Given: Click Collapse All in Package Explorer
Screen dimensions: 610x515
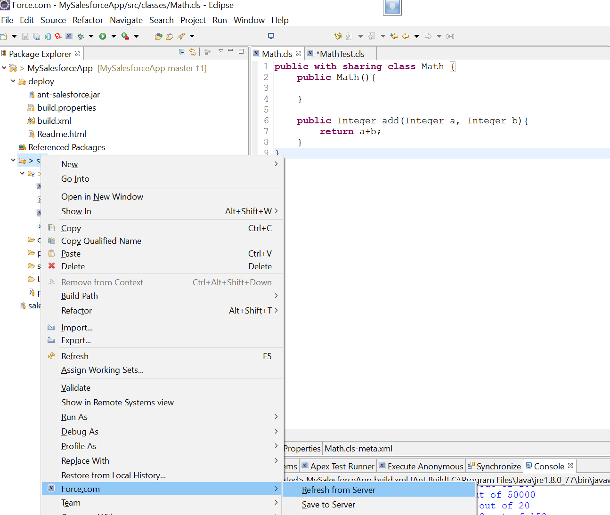Looking at the screenshot, I should click(x=182, y=52).
